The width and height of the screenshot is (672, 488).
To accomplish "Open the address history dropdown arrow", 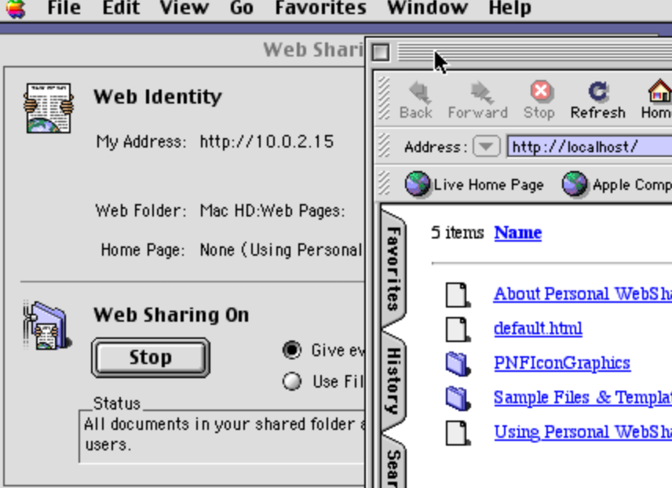I will tap(486, 147).
